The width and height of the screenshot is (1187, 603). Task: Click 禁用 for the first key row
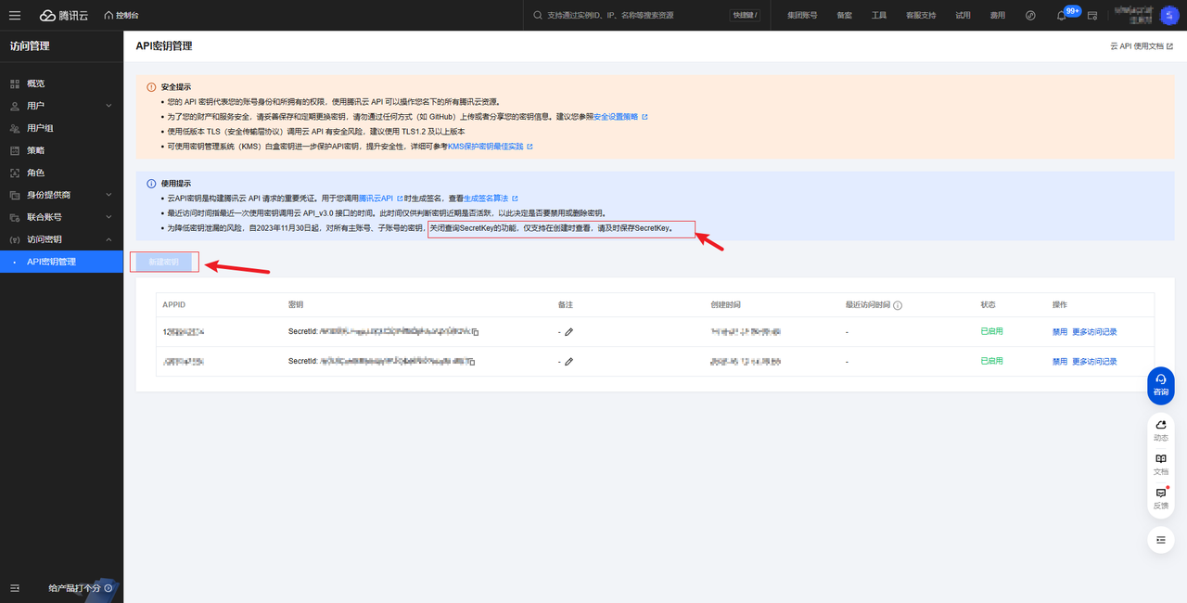tap(1059, 332)
